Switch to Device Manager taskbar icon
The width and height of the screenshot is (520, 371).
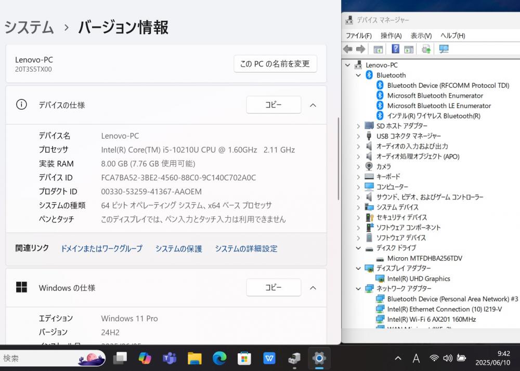click(294, 358)
